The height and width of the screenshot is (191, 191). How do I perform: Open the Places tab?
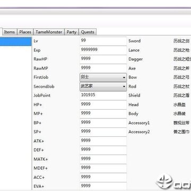pyautogui.click(x=25, y=32)
